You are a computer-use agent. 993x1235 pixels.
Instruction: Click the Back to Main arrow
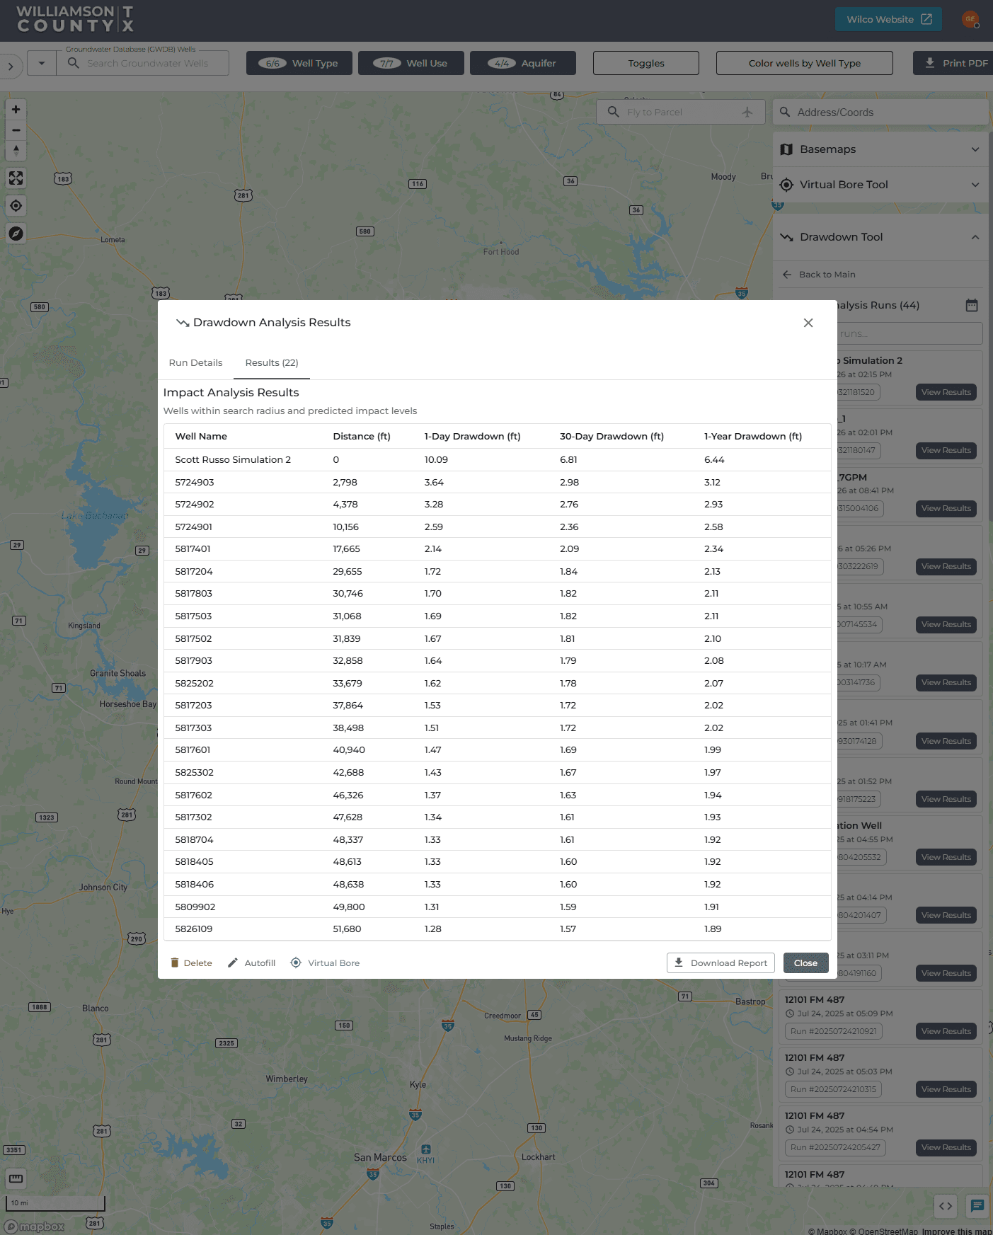pyautogui.click(x=787, y=275)
